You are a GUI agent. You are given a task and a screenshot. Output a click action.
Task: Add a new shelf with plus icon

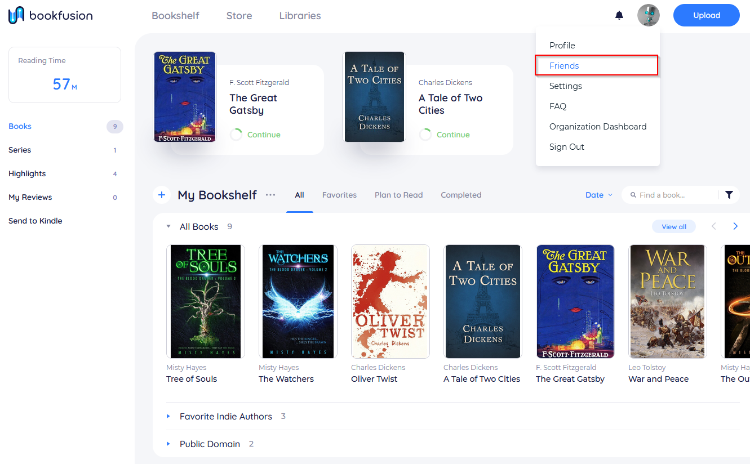(x=162, y=195)
